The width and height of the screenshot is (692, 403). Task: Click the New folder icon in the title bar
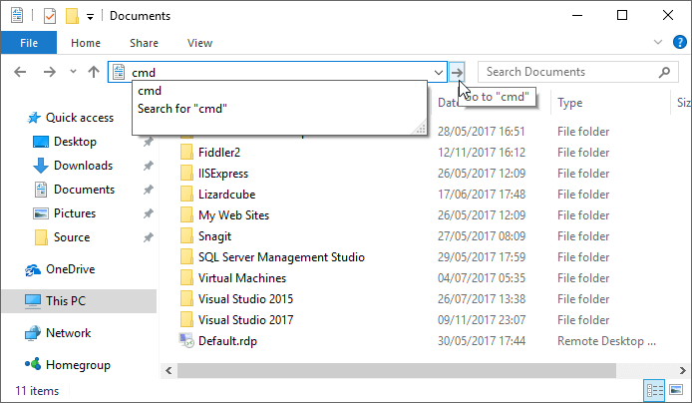coord(72,16)
